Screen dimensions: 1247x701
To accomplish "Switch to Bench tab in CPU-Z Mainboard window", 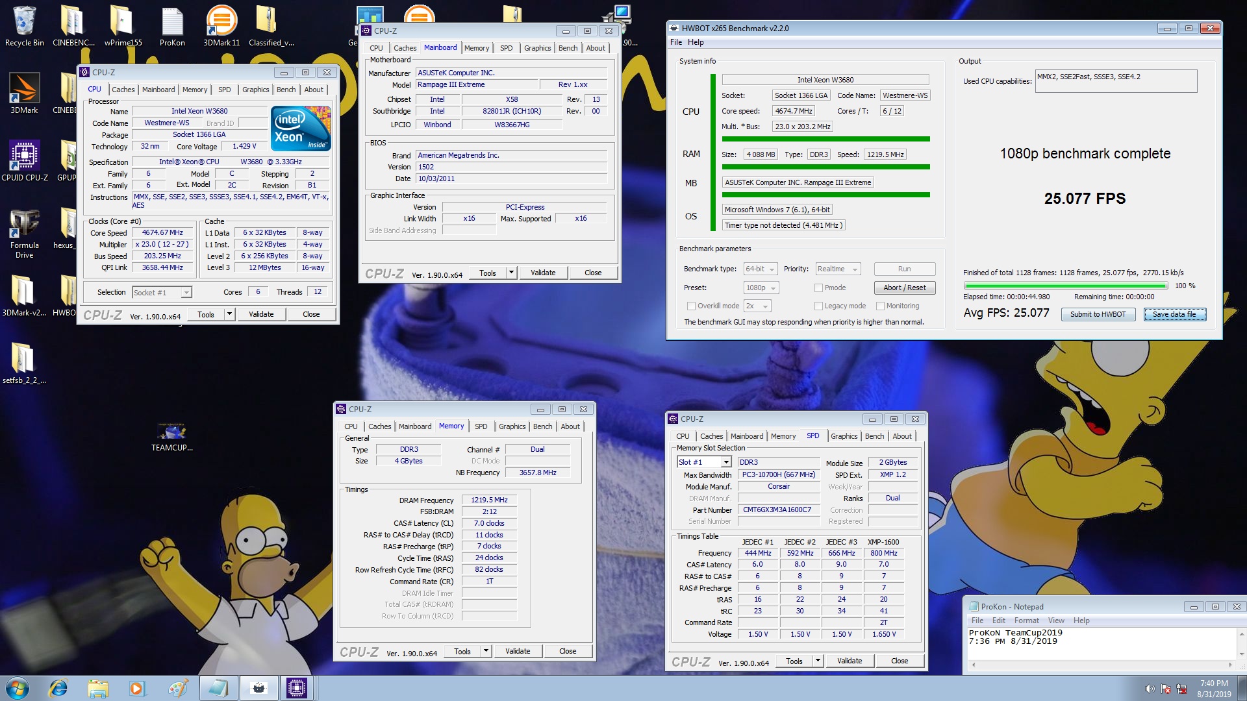I will [x=568, y=48].
